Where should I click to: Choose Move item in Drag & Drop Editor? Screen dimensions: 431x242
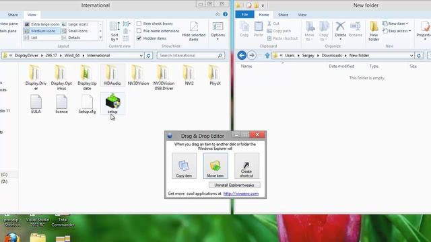(215, 166)
